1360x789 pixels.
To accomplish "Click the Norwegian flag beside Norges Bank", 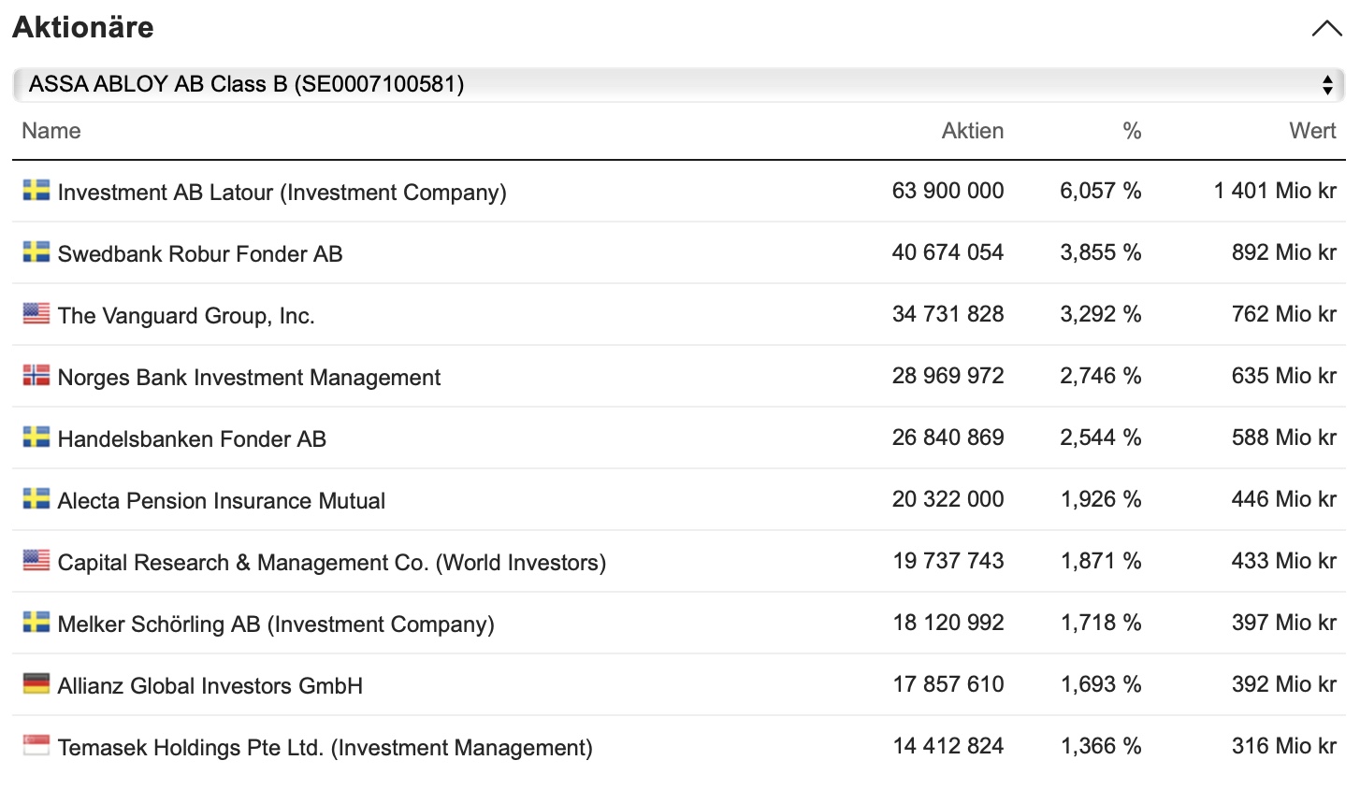I will tap(36, 376).
